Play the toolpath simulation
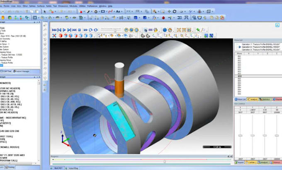This screenshot has width=282, height=170. pos(64,30)
